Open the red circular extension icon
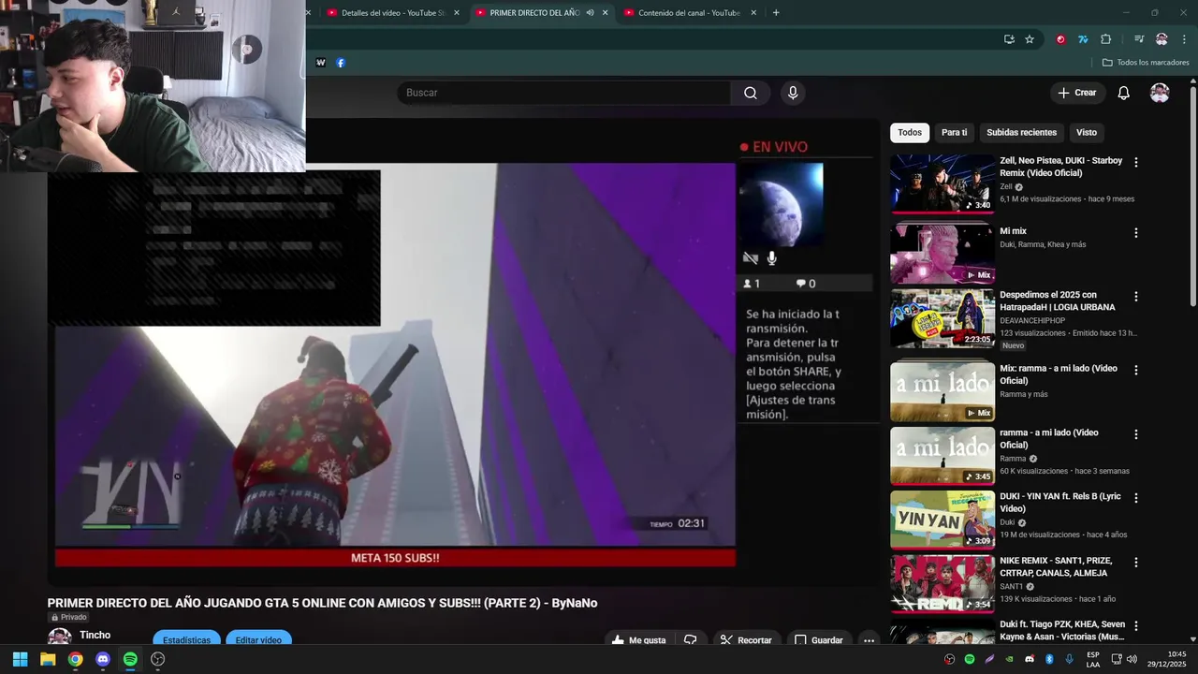Image resolution: width=1198 pixels, height=674 pixels. coord(1060,39)
